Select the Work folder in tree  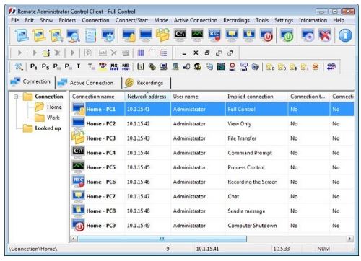coord(53,118)
